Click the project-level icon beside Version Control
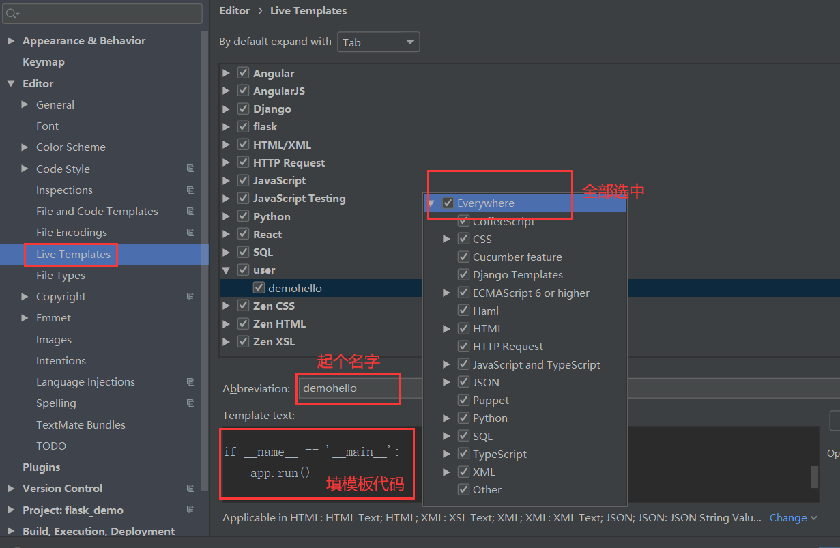The width and height of the screenshot is (840, 548). pyautogui.click(x=190, y=489)
